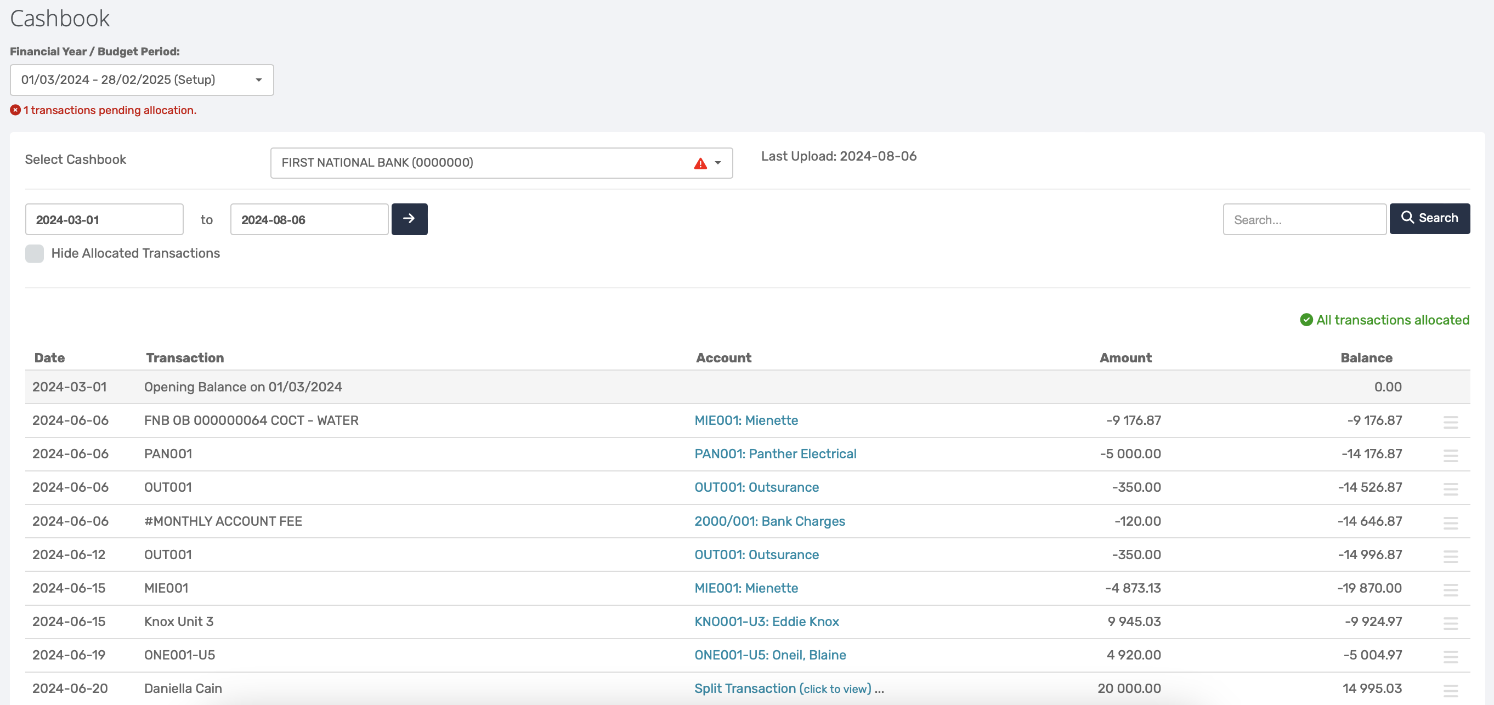Open 2000/001: Bank Charges account link

click(x=769, y=521)
